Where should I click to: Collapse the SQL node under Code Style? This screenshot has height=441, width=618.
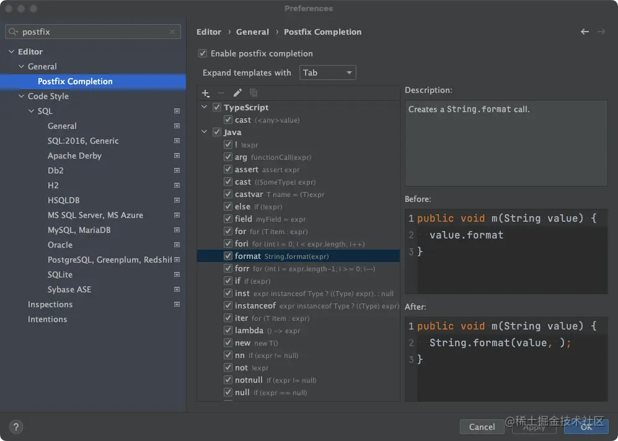pyautogui.click(x=32, y=111)
